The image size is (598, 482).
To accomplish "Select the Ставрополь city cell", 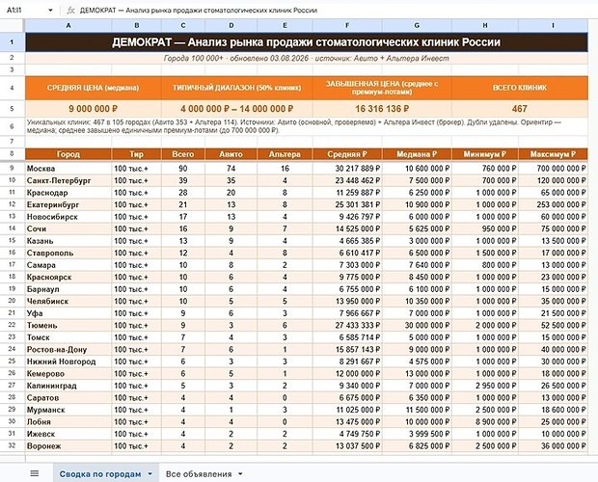I will 68,253.
